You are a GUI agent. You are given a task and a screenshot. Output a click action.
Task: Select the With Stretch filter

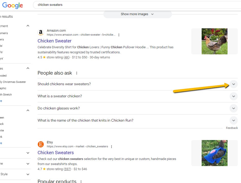coord(6,95)
